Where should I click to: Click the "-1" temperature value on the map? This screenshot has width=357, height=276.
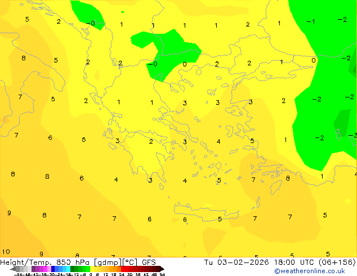click(x=311, y=21)
